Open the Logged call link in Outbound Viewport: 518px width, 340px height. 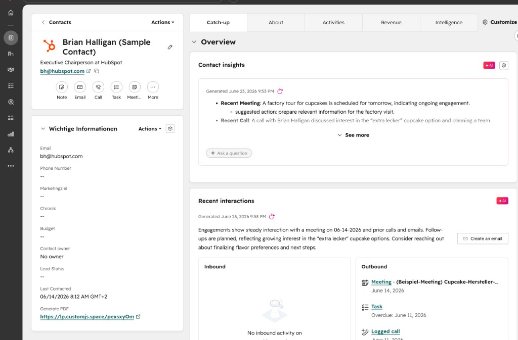[385, 331]
